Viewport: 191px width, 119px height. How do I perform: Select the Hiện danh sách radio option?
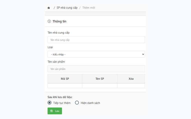[x=77, y=103]
